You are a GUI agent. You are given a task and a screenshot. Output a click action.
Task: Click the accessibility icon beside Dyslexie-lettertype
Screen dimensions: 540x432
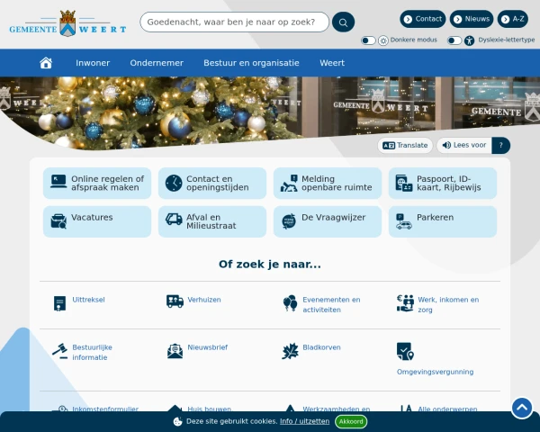pyautogui.click(x=469, y=40)
